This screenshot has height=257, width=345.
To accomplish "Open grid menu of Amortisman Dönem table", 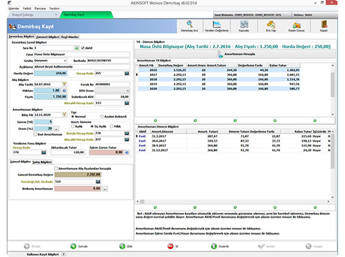I will tap(137, 131).
